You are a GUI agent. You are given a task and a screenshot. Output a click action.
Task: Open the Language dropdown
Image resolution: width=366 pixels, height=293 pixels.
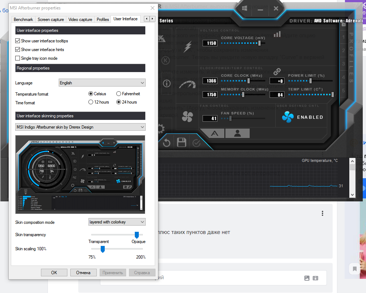(102, 83)
